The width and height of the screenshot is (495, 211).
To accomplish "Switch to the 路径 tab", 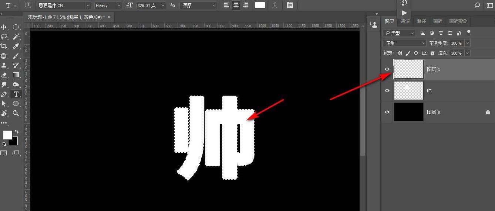I will click(x=421, y=21).
